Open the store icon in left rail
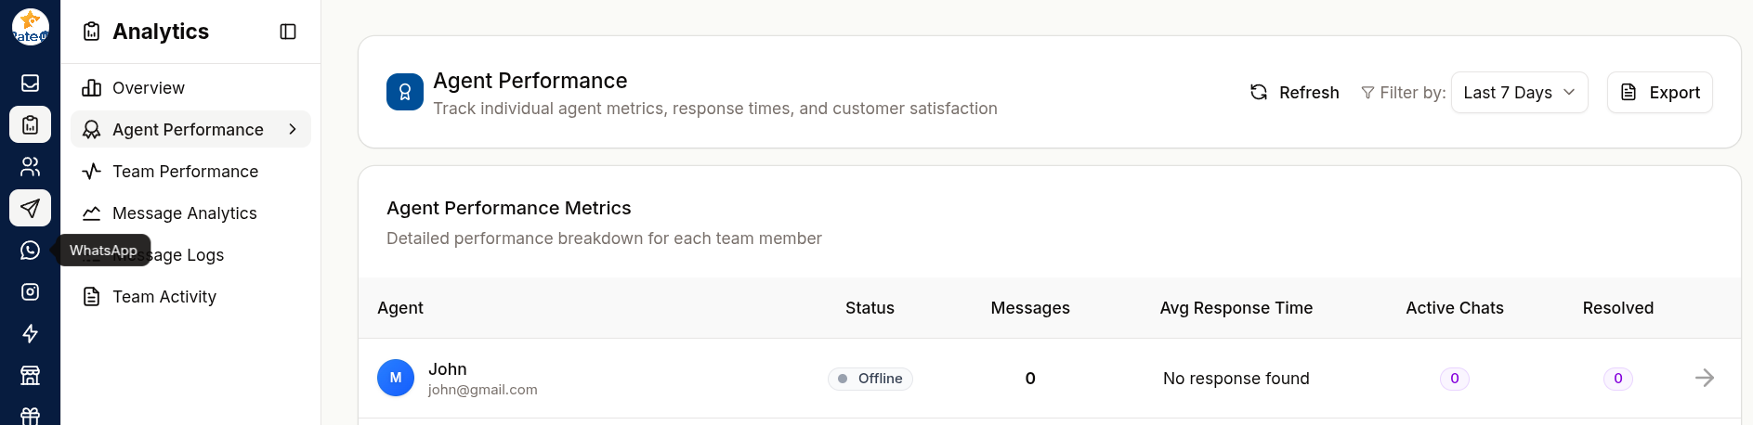 coord(30,375)
